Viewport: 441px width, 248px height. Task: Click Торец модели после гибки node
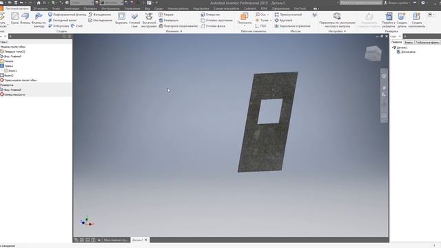point(19,80)
